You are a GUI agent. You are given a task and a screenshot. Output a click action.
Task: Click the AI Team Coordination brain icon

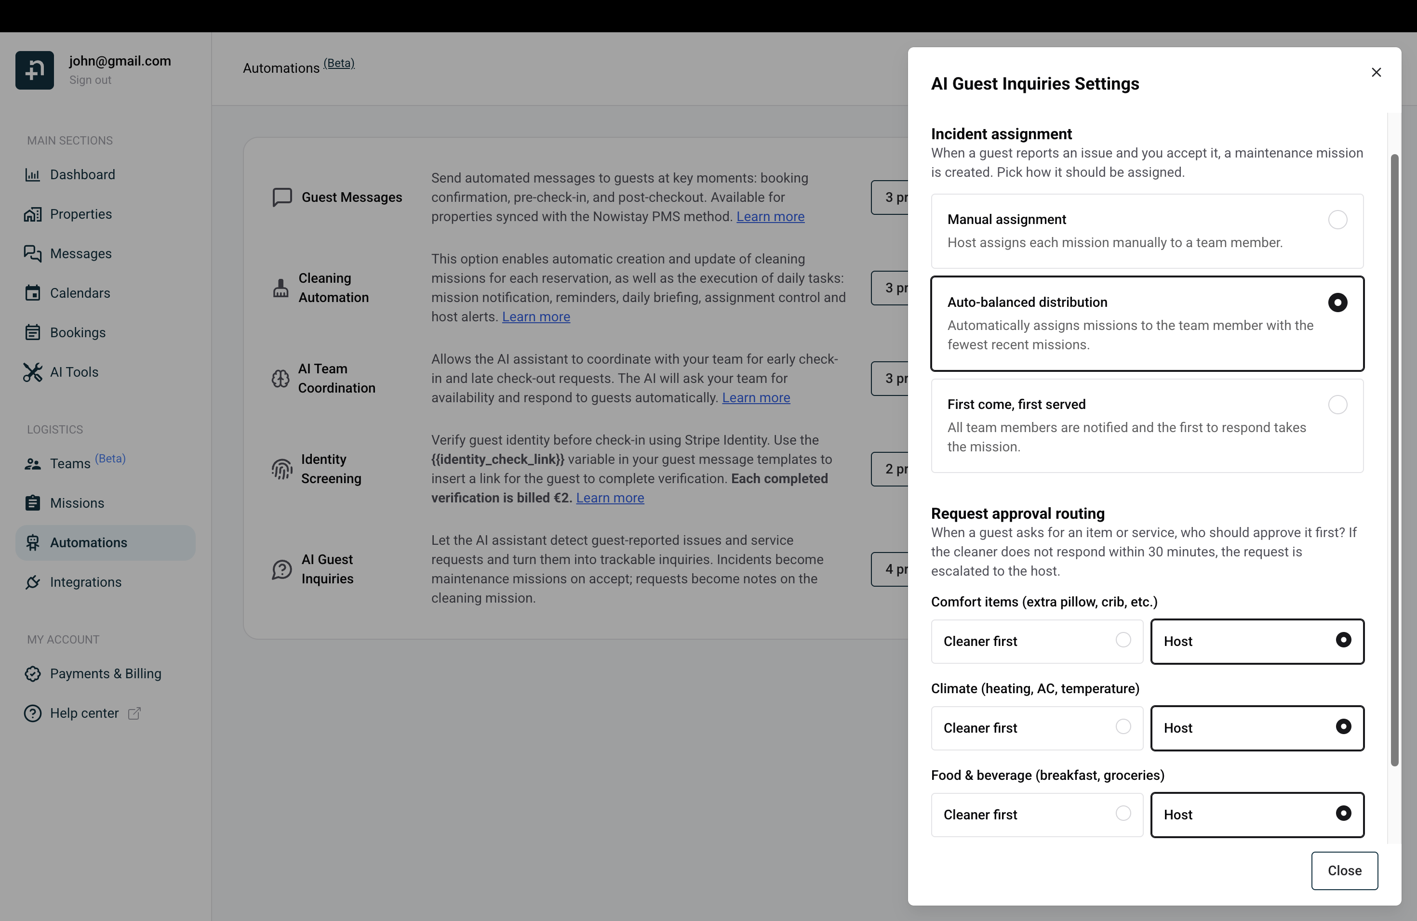281,379
